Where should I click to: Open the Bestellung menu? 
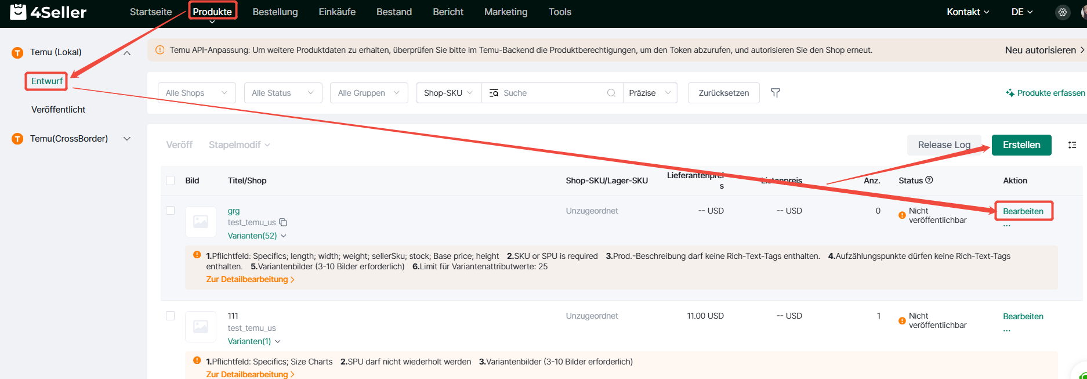(x=276, y=12)
